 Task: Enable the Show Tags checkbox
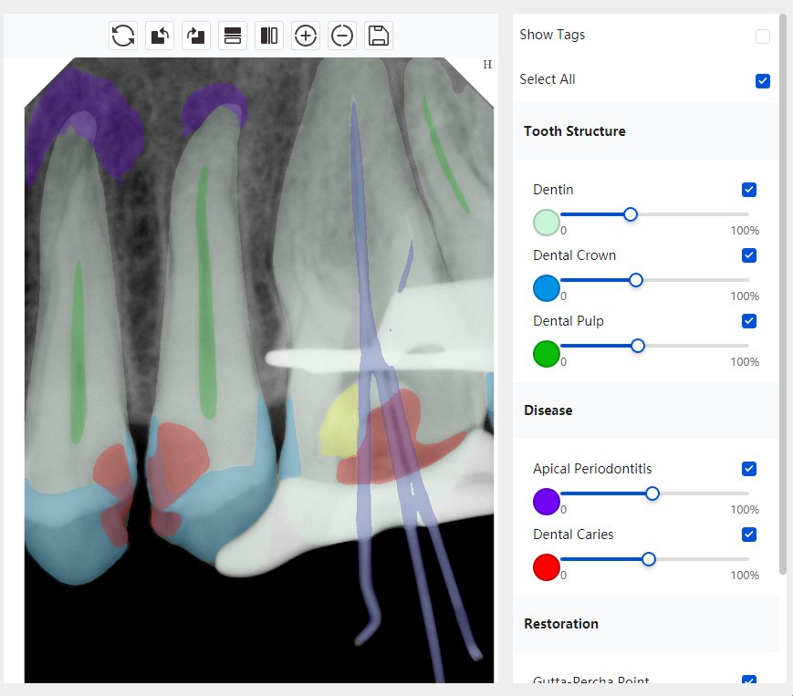[x=763, y=36]
